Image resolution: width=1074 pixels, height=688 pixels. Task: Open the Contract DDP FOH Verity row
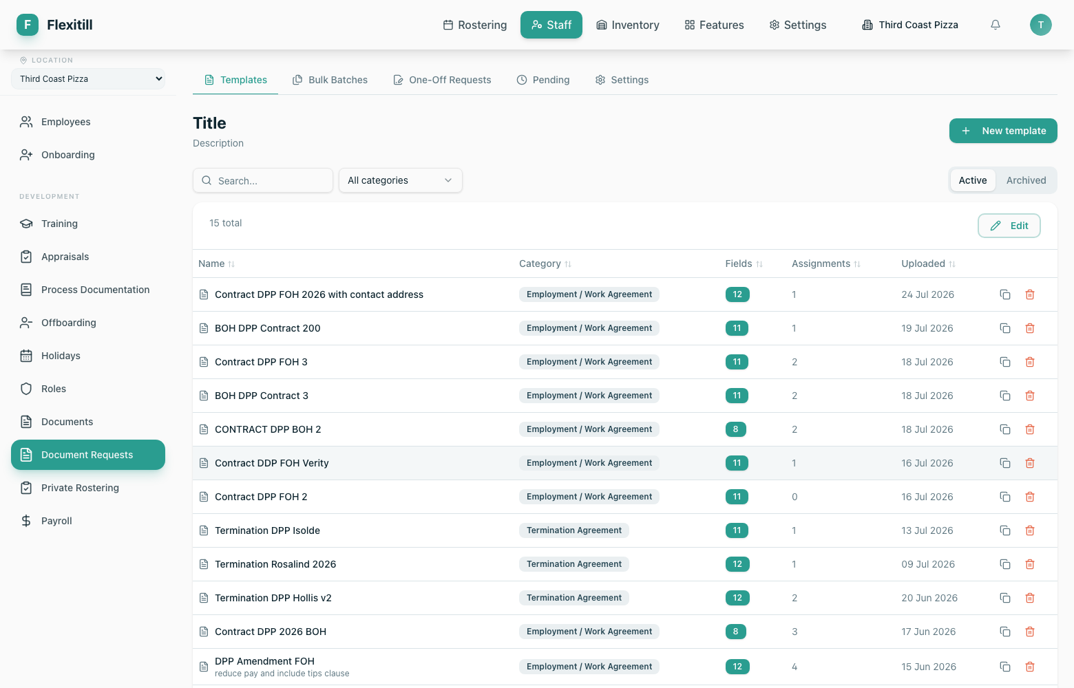tap(625, 463)
